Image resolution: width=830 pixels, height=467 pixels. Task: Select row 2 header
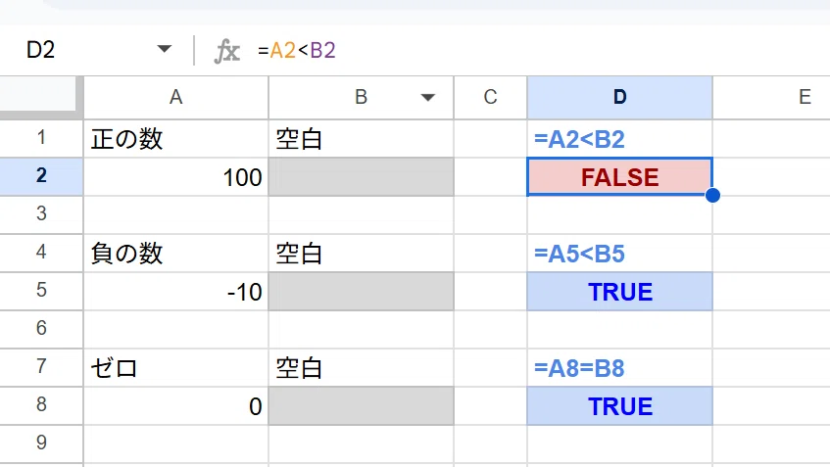coord(41,176)
